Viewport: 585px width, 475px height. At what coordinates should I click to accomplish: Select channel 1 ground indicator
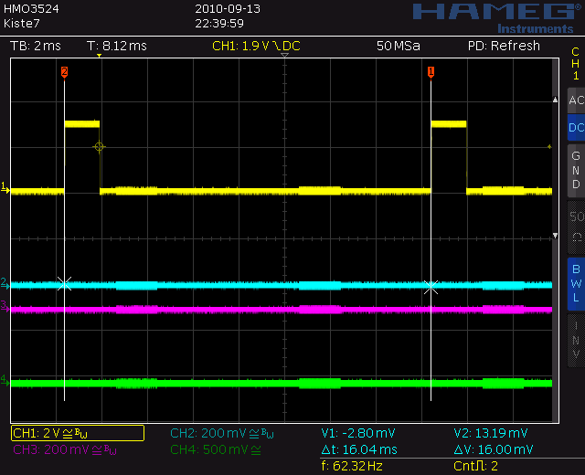point(5,186)
